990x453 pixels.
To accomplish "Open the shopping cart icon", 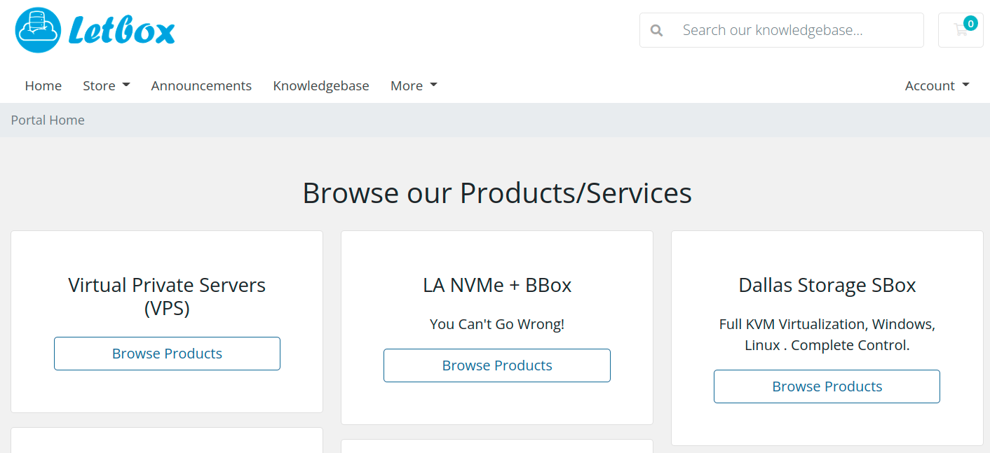I will click(961, 30).
